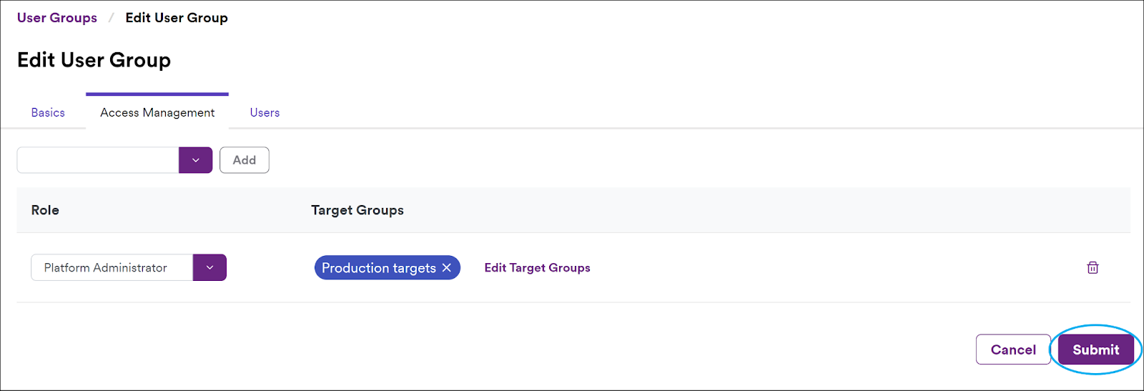Open the Platform Administrator role dropdown arrow
The image size is (1144, 391).
tap(209, 267)
